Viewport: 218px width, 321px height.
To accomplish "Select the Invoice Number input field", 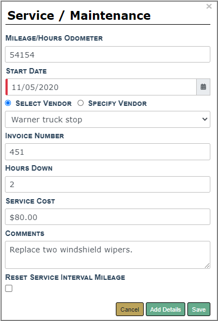I will [x=108, y=151].
